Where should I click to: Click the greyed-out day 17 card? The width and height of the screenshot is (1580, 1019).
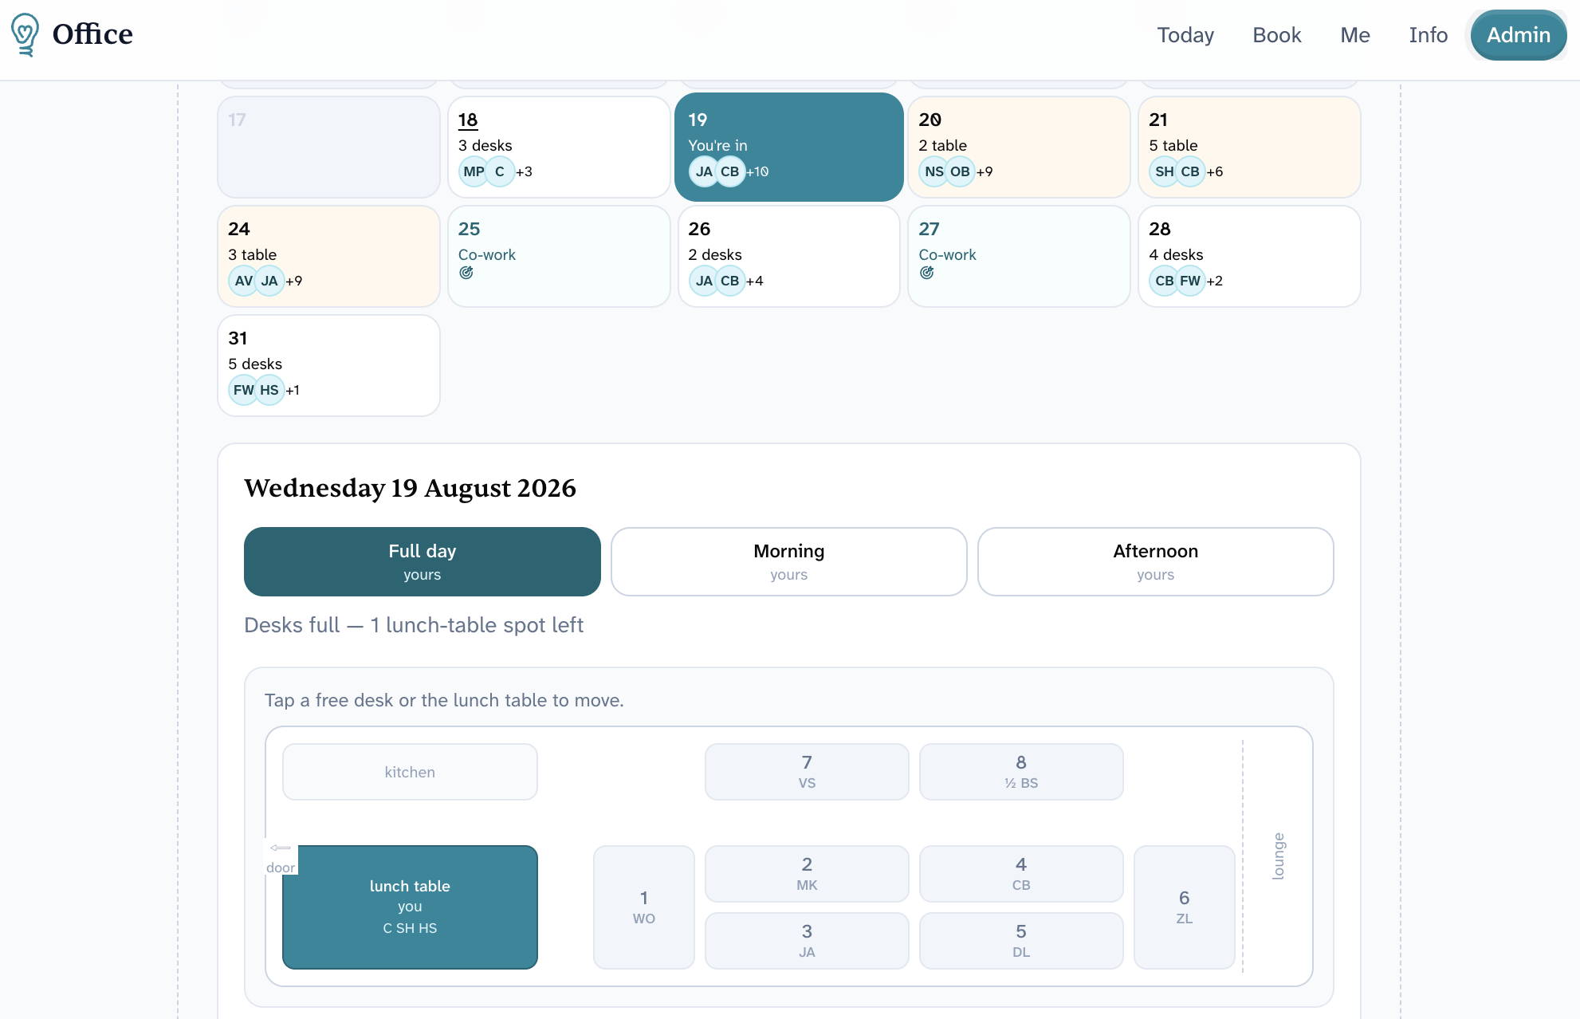pos(328,148)
